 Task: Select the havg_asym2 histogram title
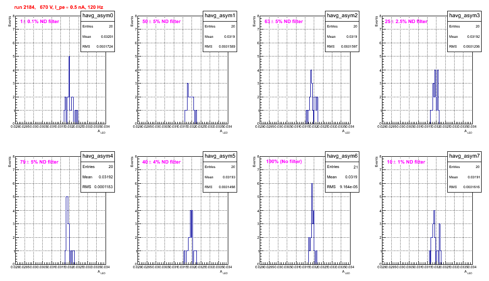(342, 15)
